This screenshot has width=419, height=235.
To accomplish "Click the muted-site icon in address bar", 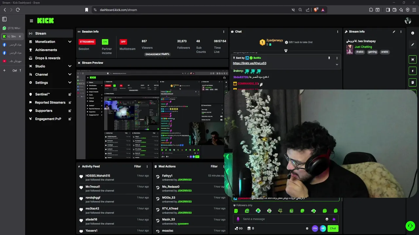I will point(293,10).
